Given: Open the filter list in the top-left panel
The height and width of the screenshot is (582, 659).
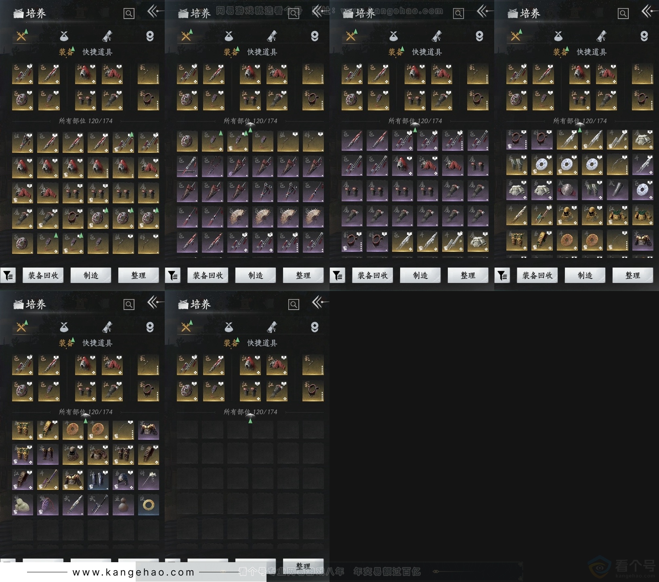Looking at the screenshot, I should 8,276.
